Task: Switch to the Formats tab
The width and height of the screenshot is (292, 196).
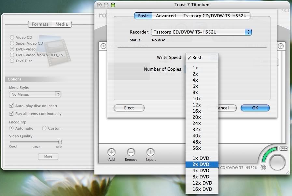Action: tap(40, 24)
